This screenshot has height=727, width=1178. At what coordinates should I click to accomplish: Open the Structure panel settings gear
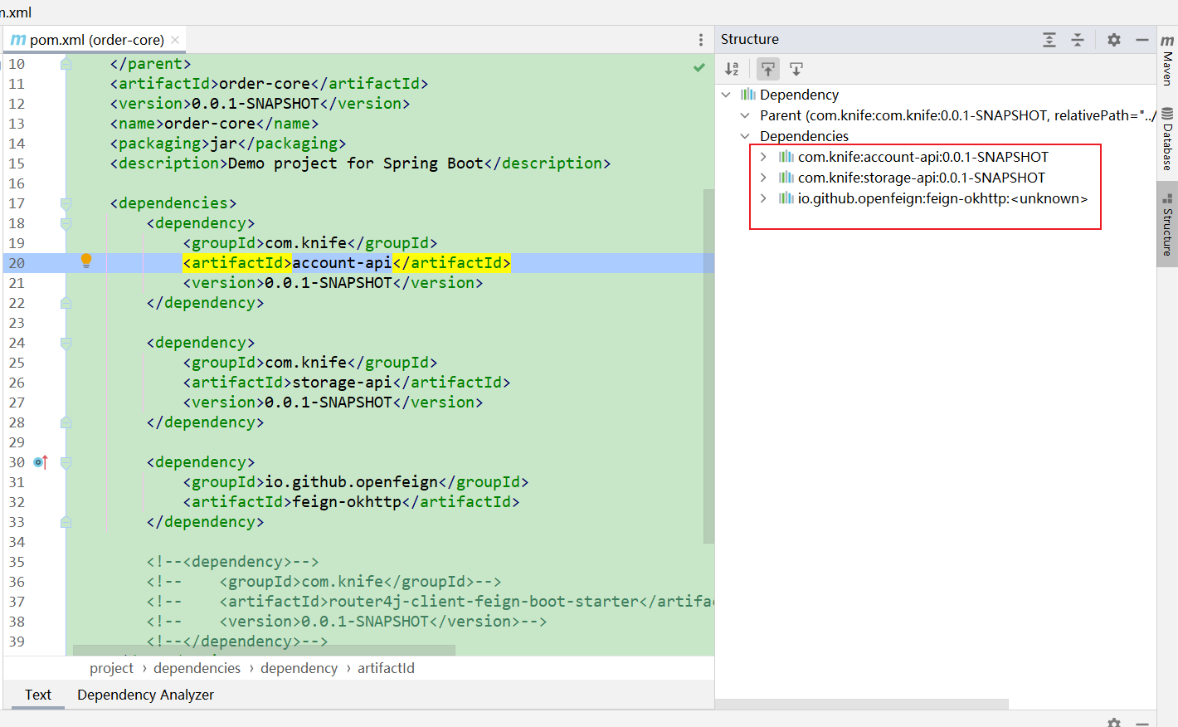coord(1113,39)
